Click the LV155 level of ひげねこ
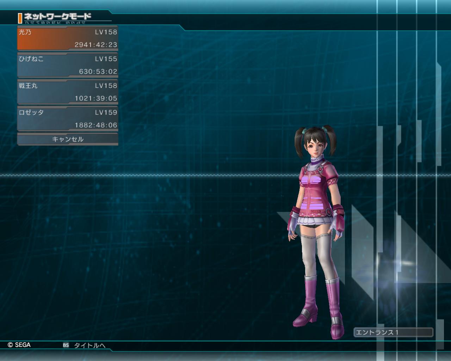 (106, 59)
